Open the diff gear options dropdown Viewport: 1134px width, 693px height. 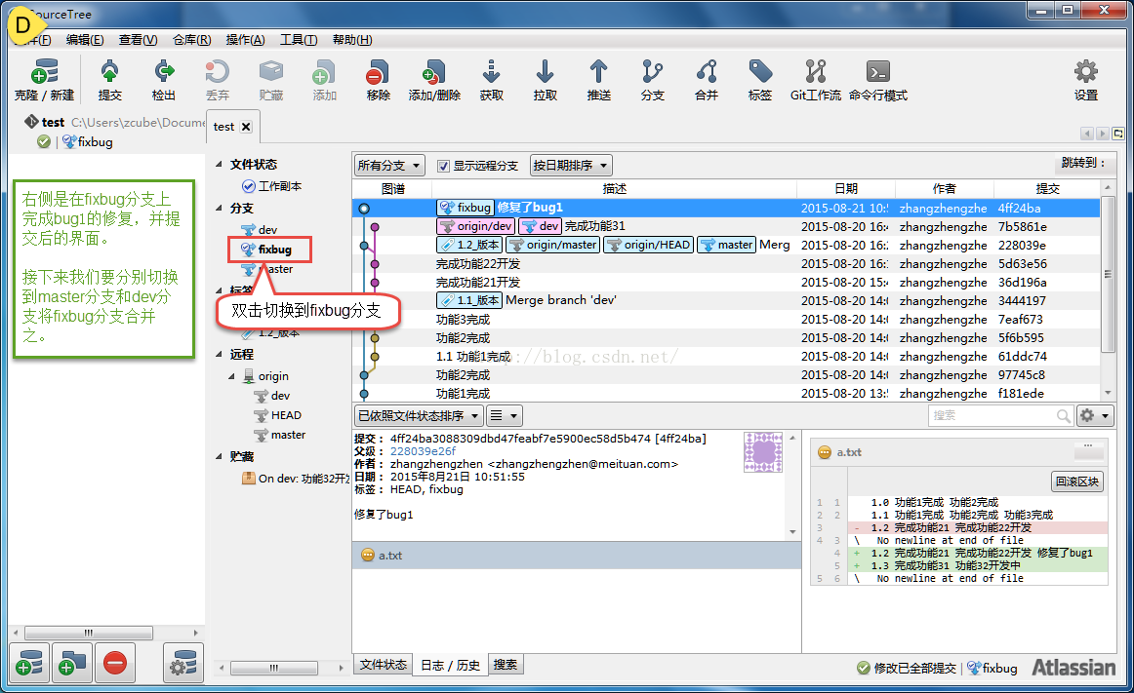[x=1095, y=415]
